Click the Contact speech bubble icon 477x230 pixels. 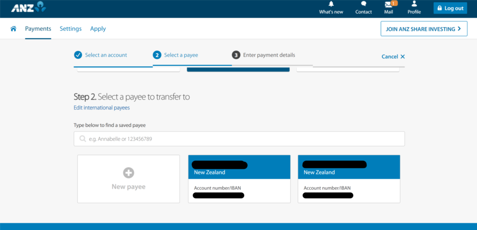click(x=363, y=4)
